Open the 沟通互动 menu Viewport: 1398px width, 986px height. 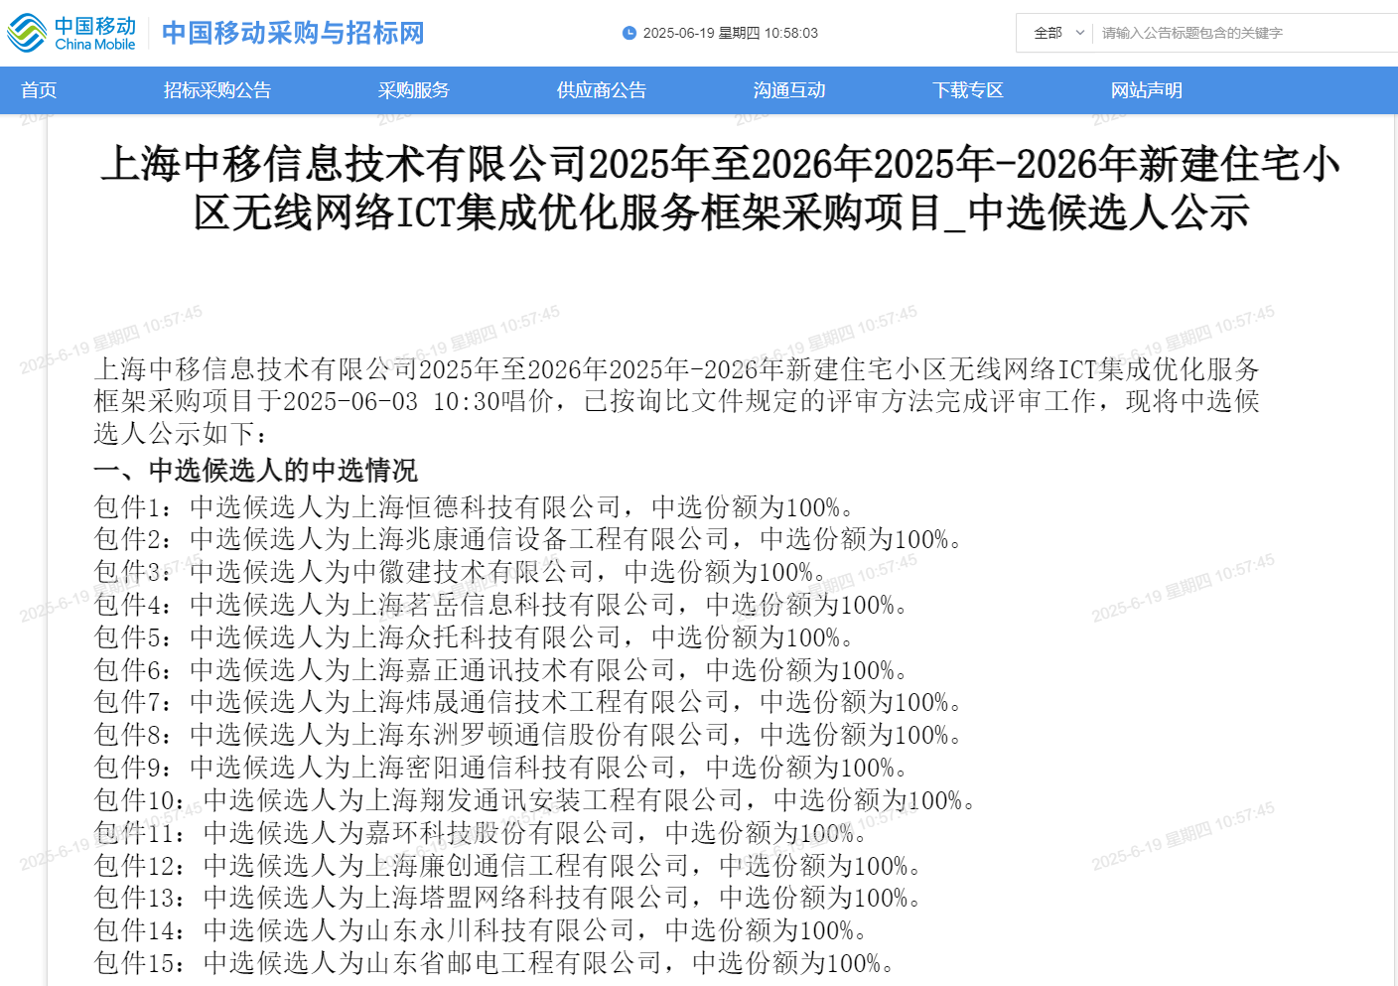tap(789, 90)
